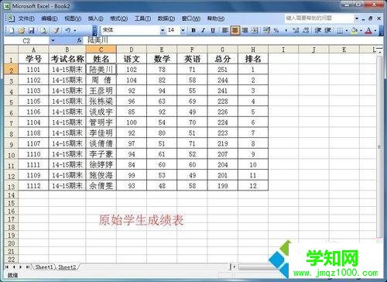The image size is (387, 282).
Task: Click the vertical scrollbar thumb
Action: click(x=379, y=146)
